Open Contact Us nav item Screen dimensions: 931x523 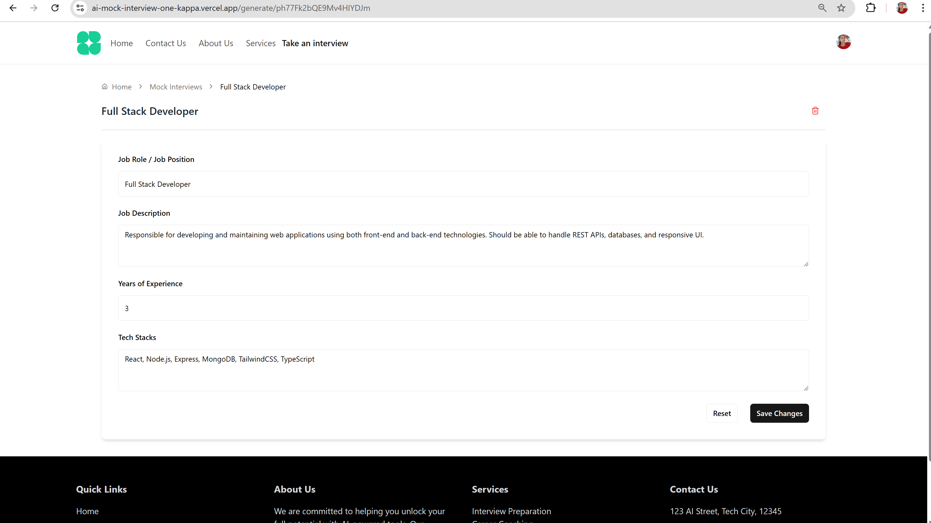[166, 43]
